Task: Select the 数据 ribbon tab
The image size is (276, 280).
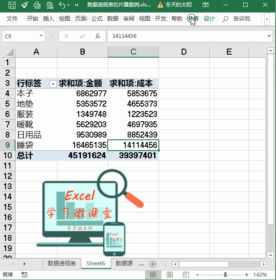Action: 113,18
